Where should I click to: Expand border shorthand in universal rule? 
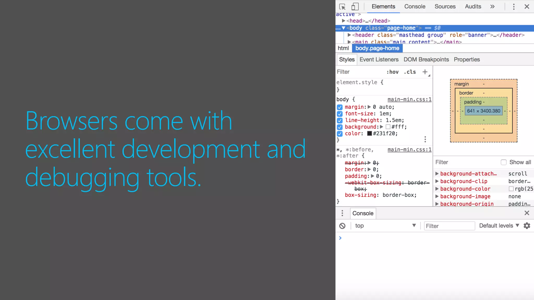369,169
